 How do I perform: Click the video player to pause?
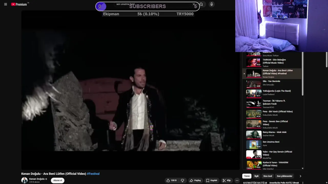pyautogui.click(x=130, y=90)
